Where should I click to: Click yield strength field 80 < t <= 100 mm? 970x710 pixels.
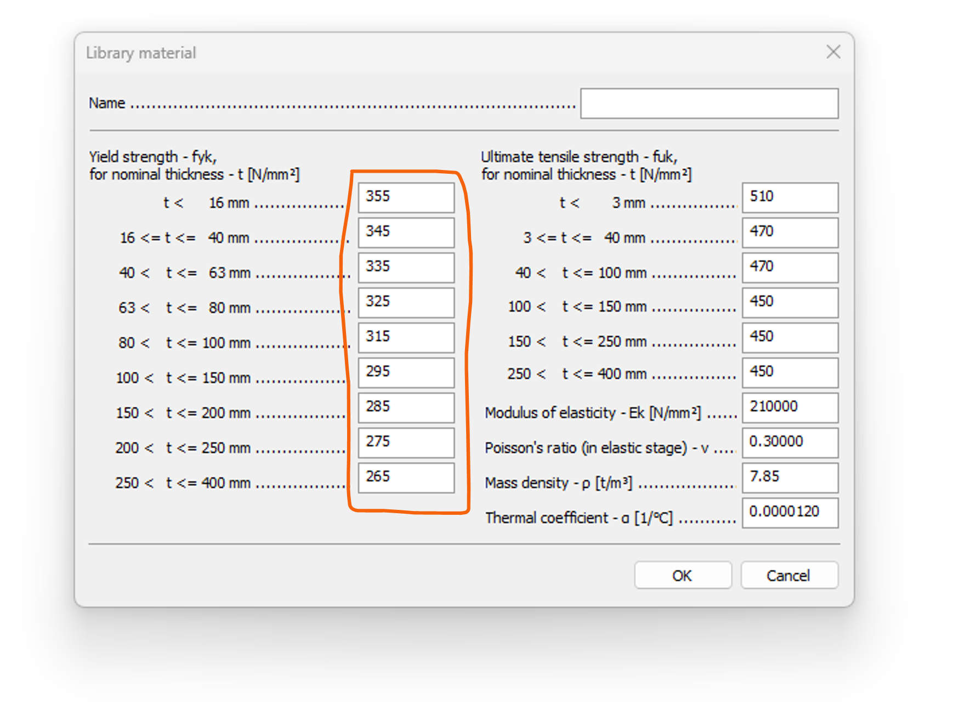pyautogui.click(x=406, y=338)
